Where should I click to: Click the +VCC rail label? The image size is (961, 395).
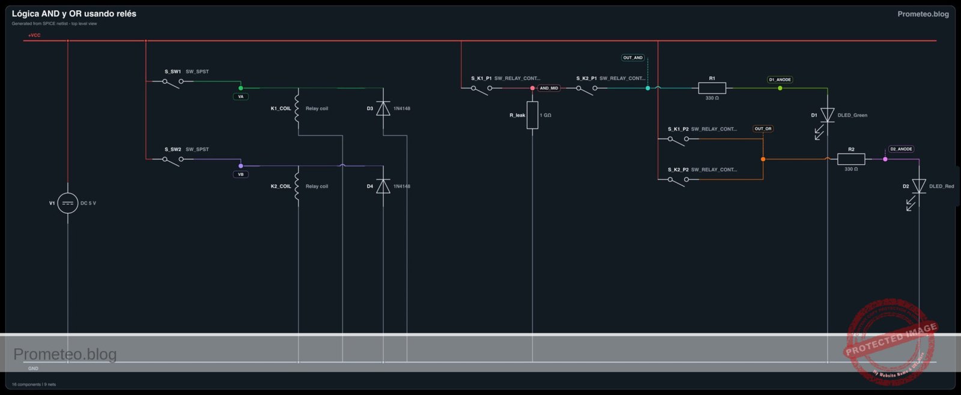pos(34,35)
